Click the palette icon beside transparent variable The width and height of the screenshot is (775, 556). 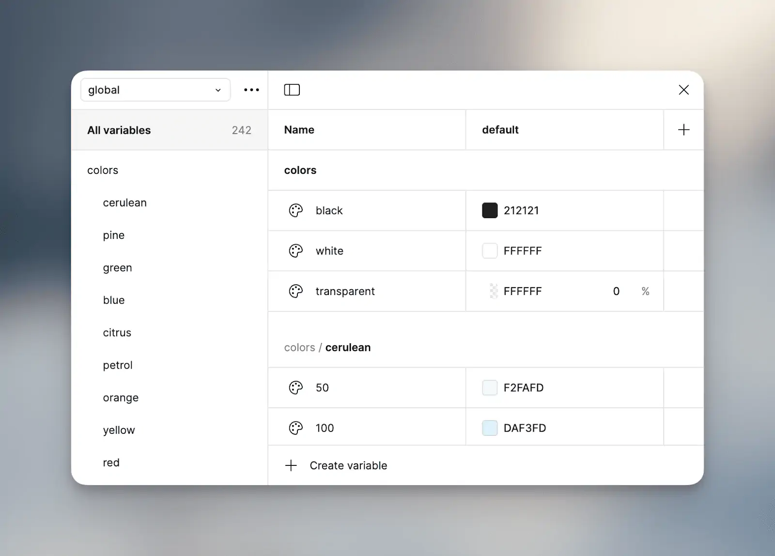[x=296, y=291]
